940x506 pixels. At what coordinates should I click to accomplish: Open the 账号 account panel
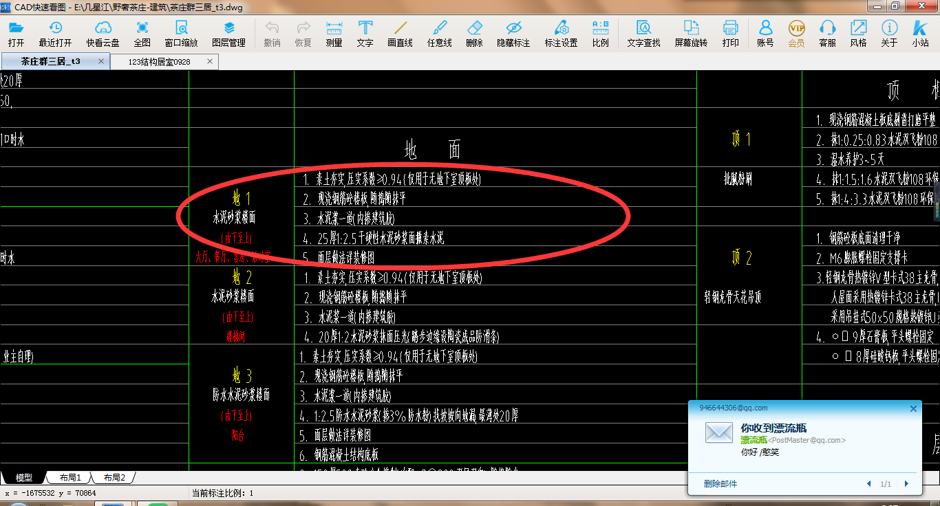[765, 34]
